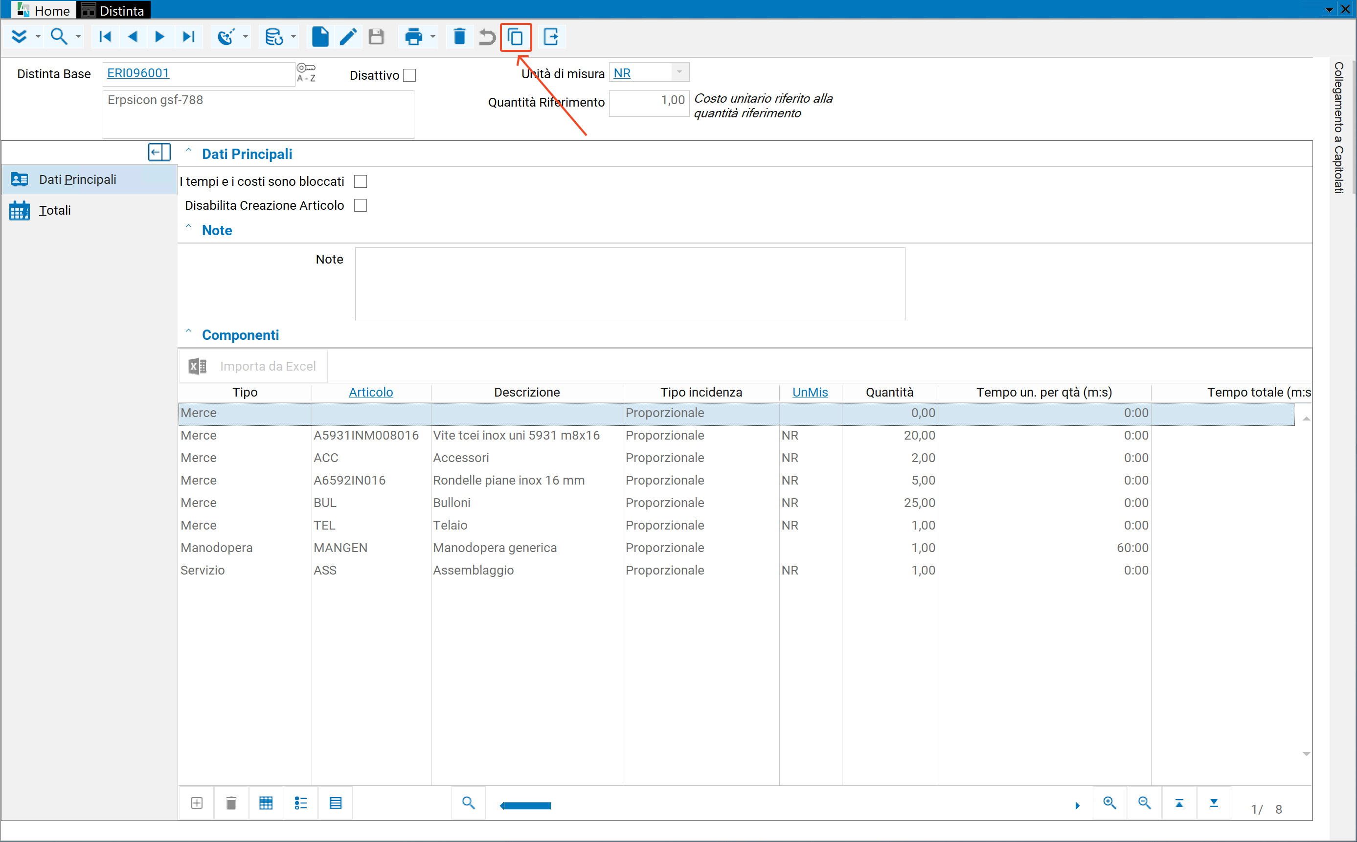
Task: Click the Quantità Riferimento field
Action: coord(649,103)
